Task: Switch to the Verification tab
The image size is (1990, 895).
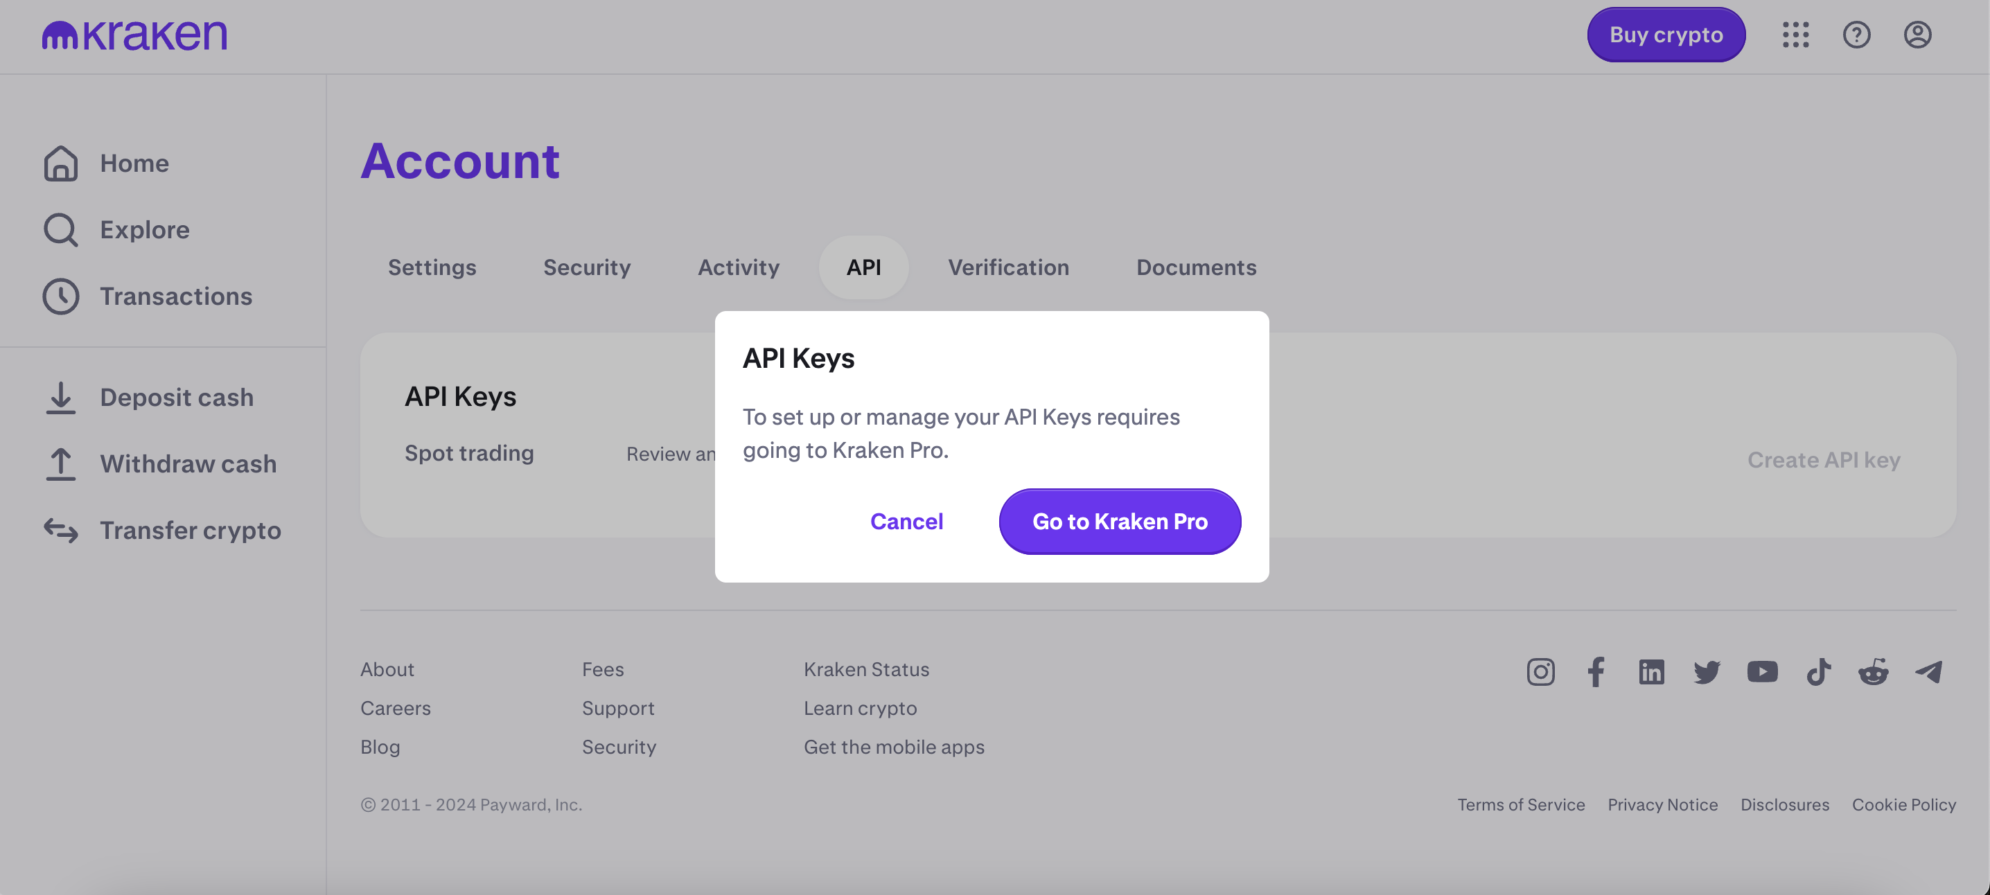Action: pyautogui.click(x=1008, y=267)
